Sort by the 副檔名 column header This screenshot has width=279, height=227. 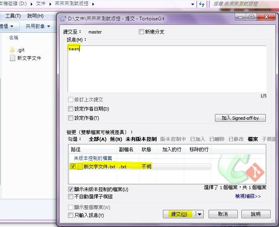pos(128,150)
